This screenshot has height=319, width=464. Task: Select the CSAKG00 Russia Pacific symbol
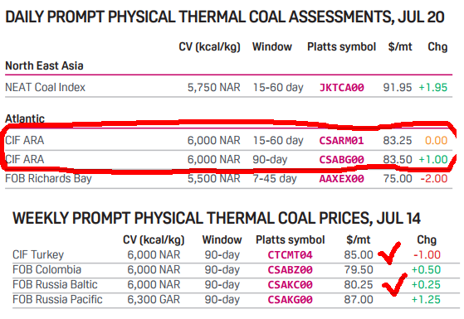290,300
